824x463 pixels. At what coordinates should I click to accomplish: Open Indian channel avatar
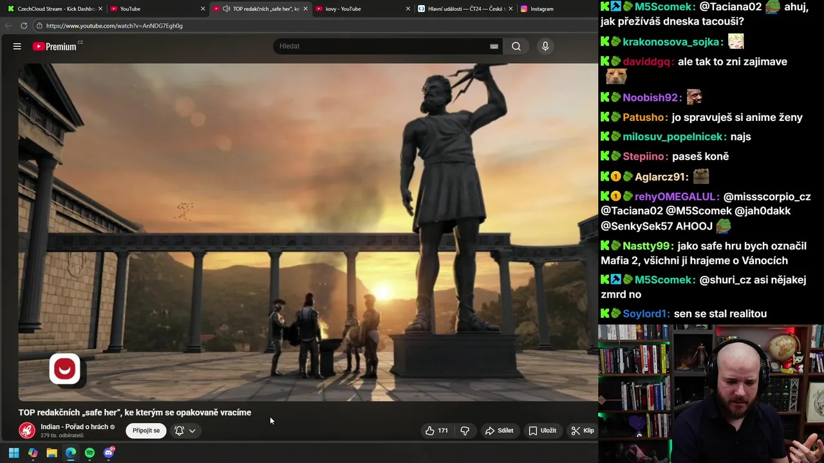27,430
